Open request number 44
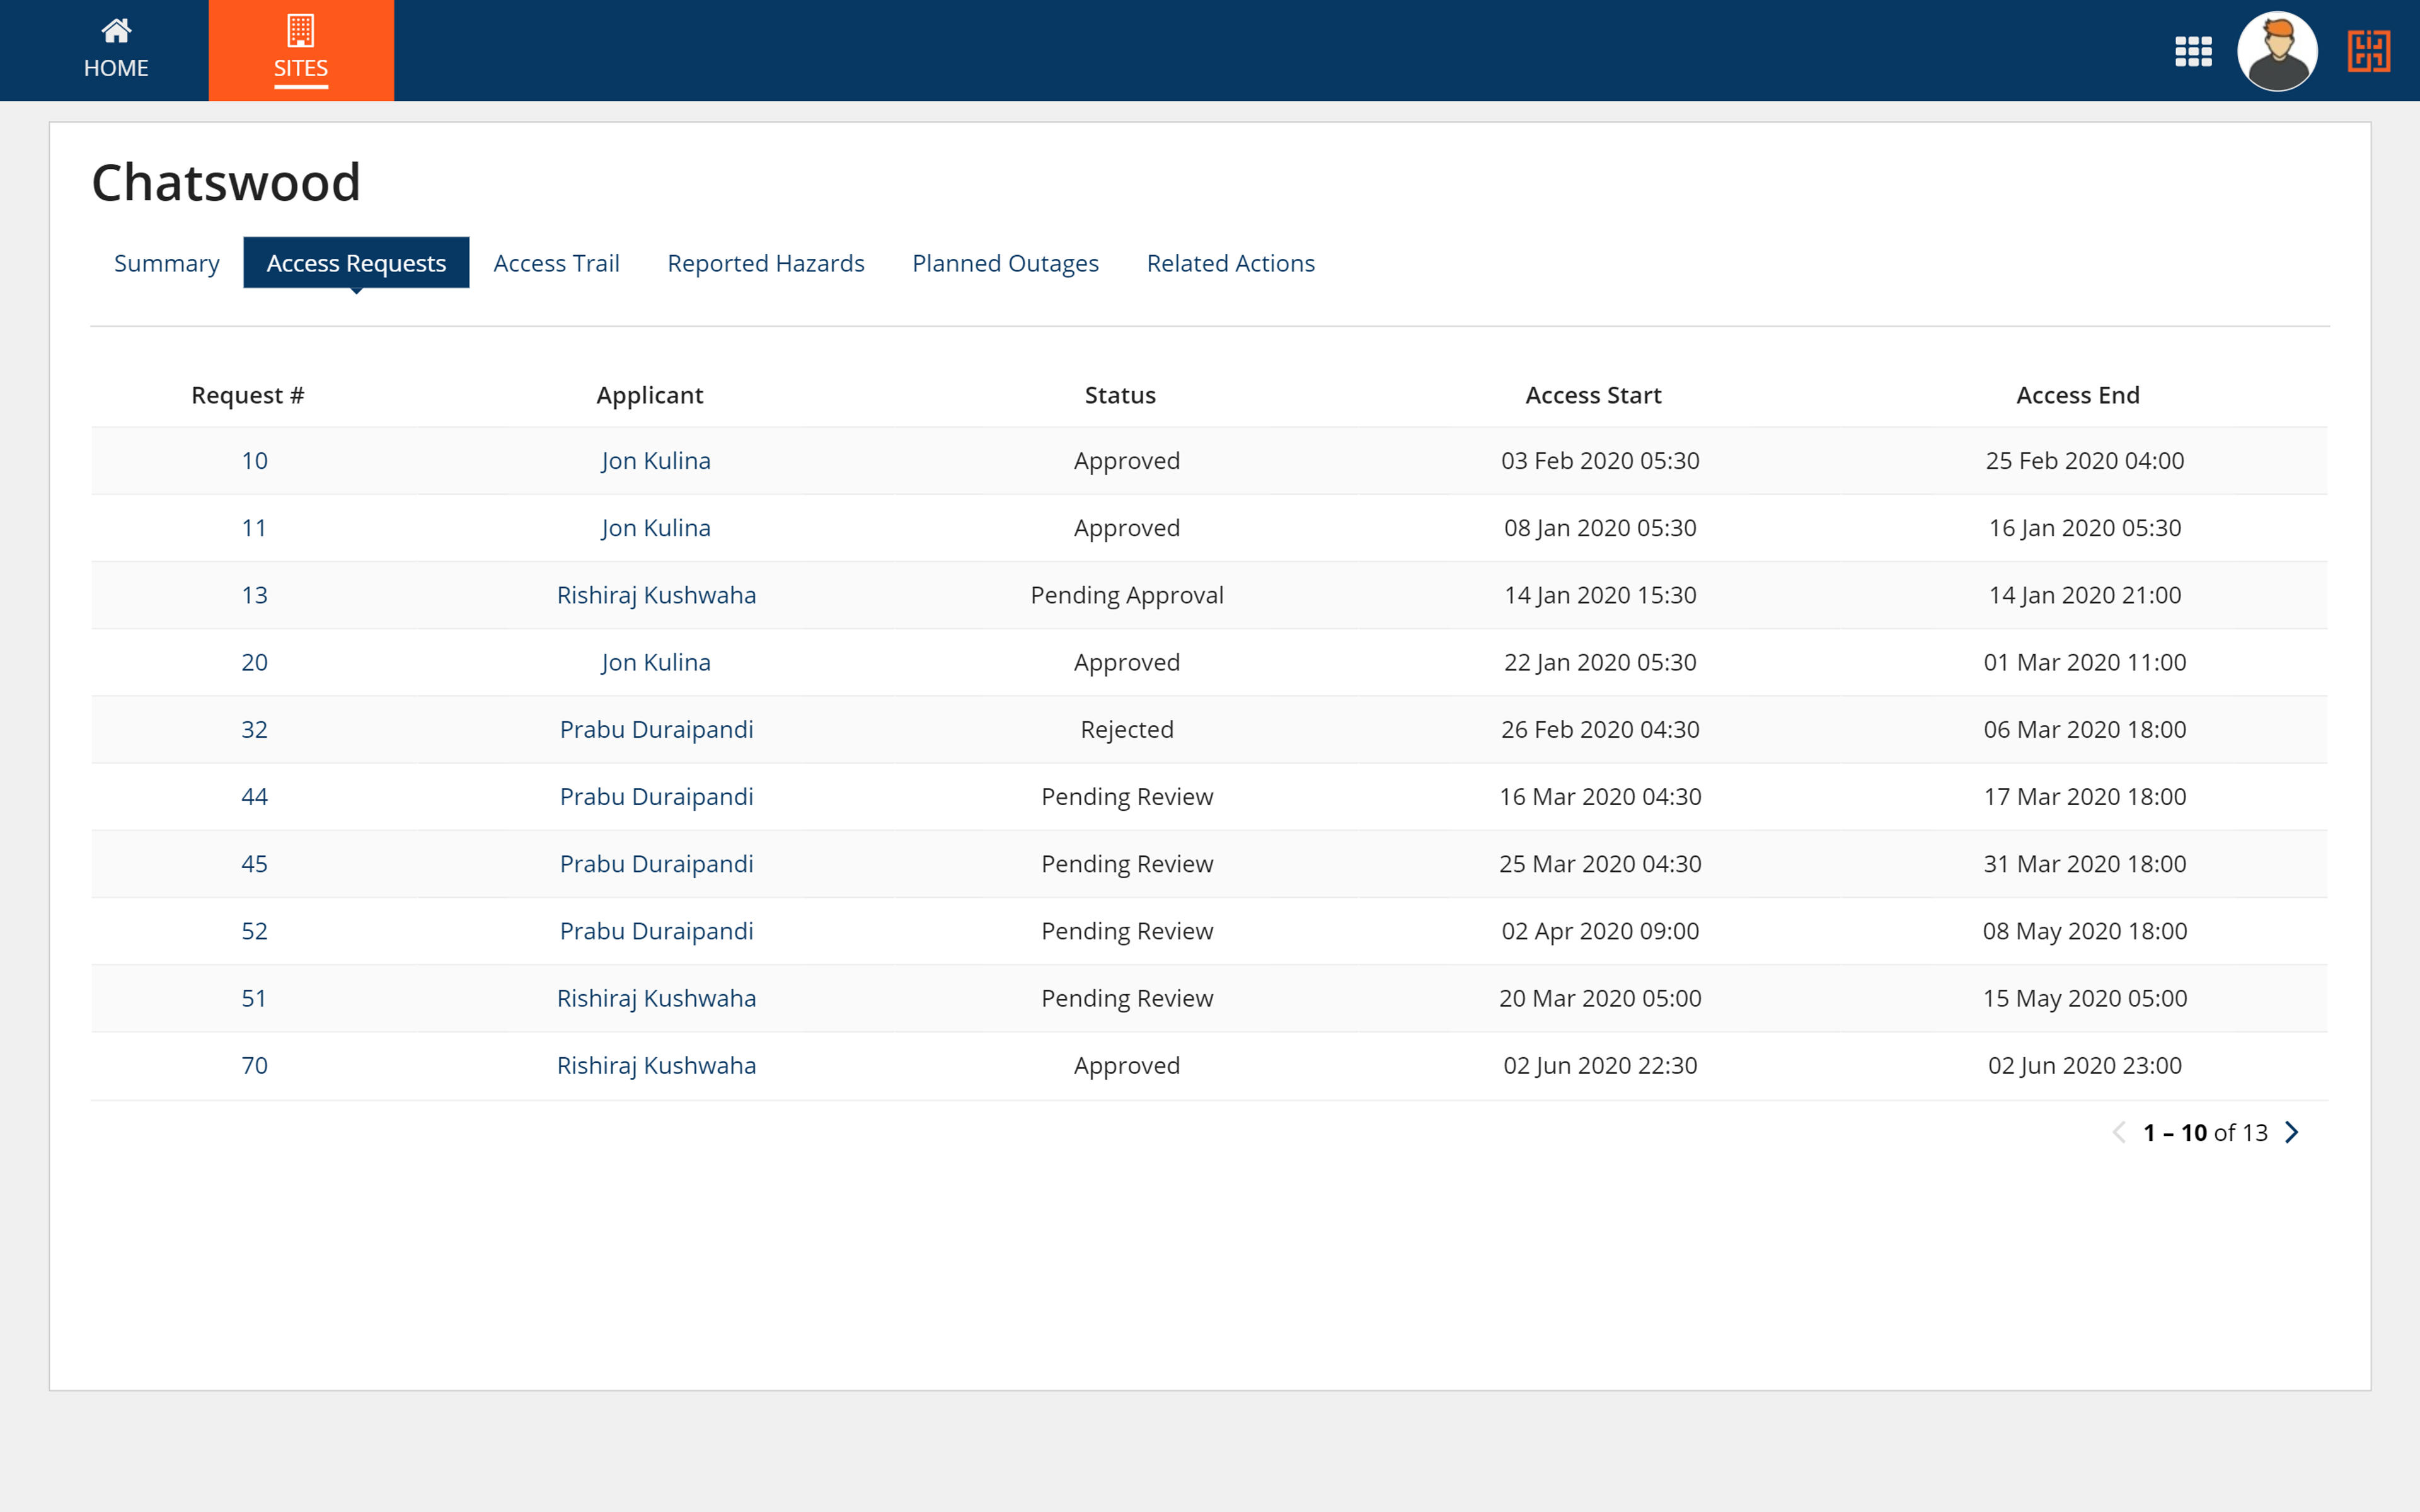 pyautogui.click(x=255, y=797)
